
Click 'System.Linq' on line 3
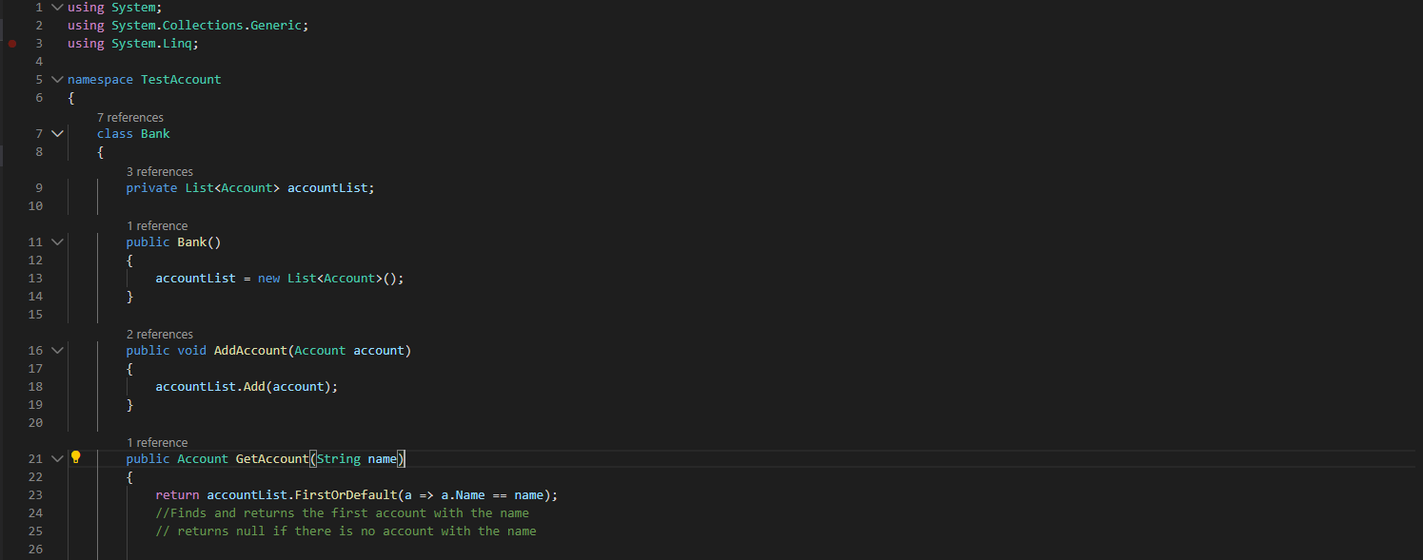(151, 44)
